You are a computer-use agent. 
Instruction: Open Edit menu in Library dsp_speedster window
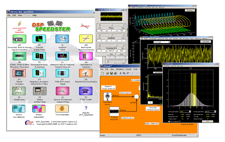click(14, 15)
